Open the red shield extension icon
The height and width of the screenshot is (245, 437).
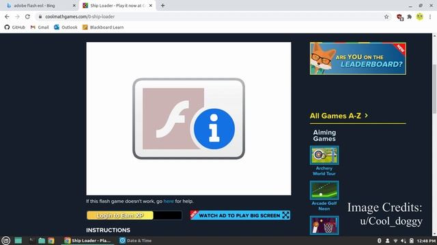[400, 17]
